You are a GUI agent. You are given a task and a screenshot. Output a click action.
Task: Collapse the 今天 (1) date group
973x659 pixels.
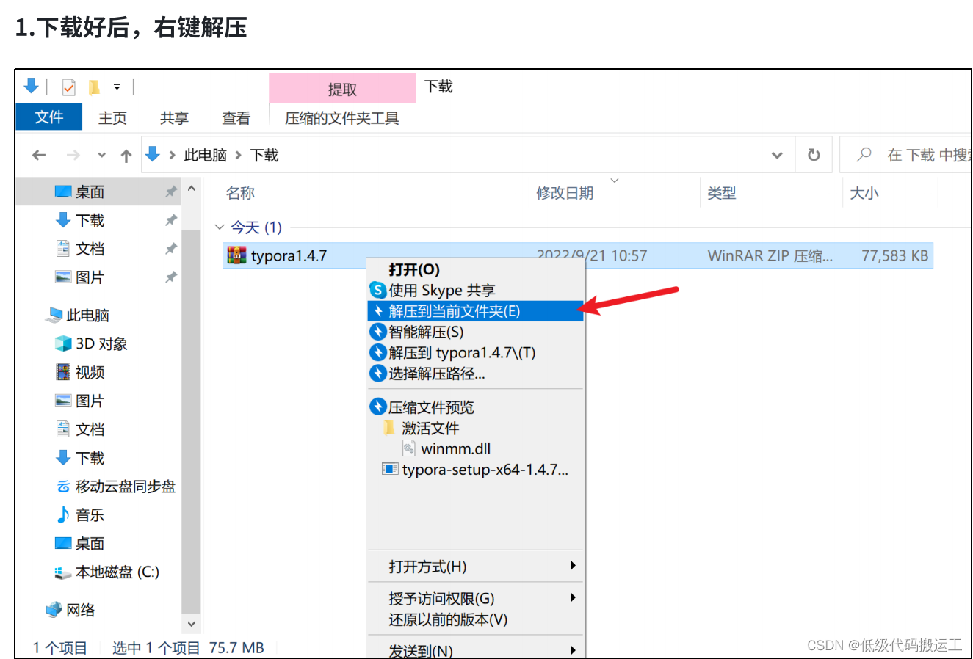tap(220, 227)
